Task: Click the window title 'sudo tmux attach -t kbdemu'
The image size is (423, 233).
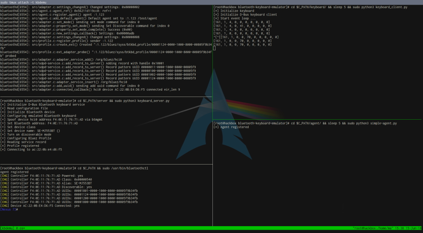Action: [23, 2]
